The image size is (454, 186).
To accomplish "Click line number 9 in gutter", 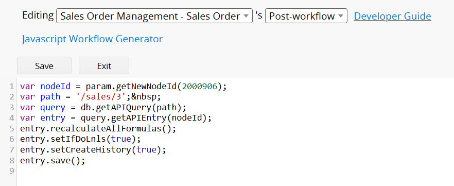I will (x=11, y=171).
